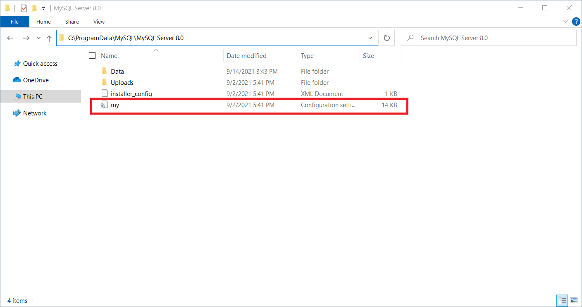
Task: Go up one folder level
Action: tap(49, 38)
